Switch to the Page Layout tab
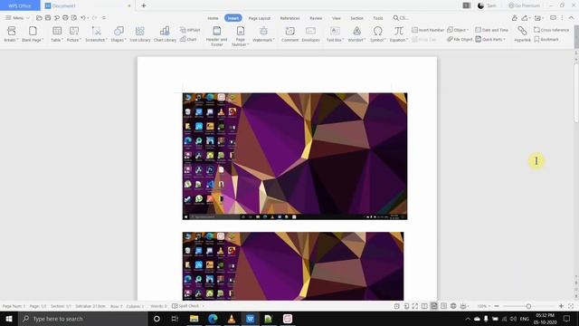Viewport: 579px width, 326px height. 260,18
